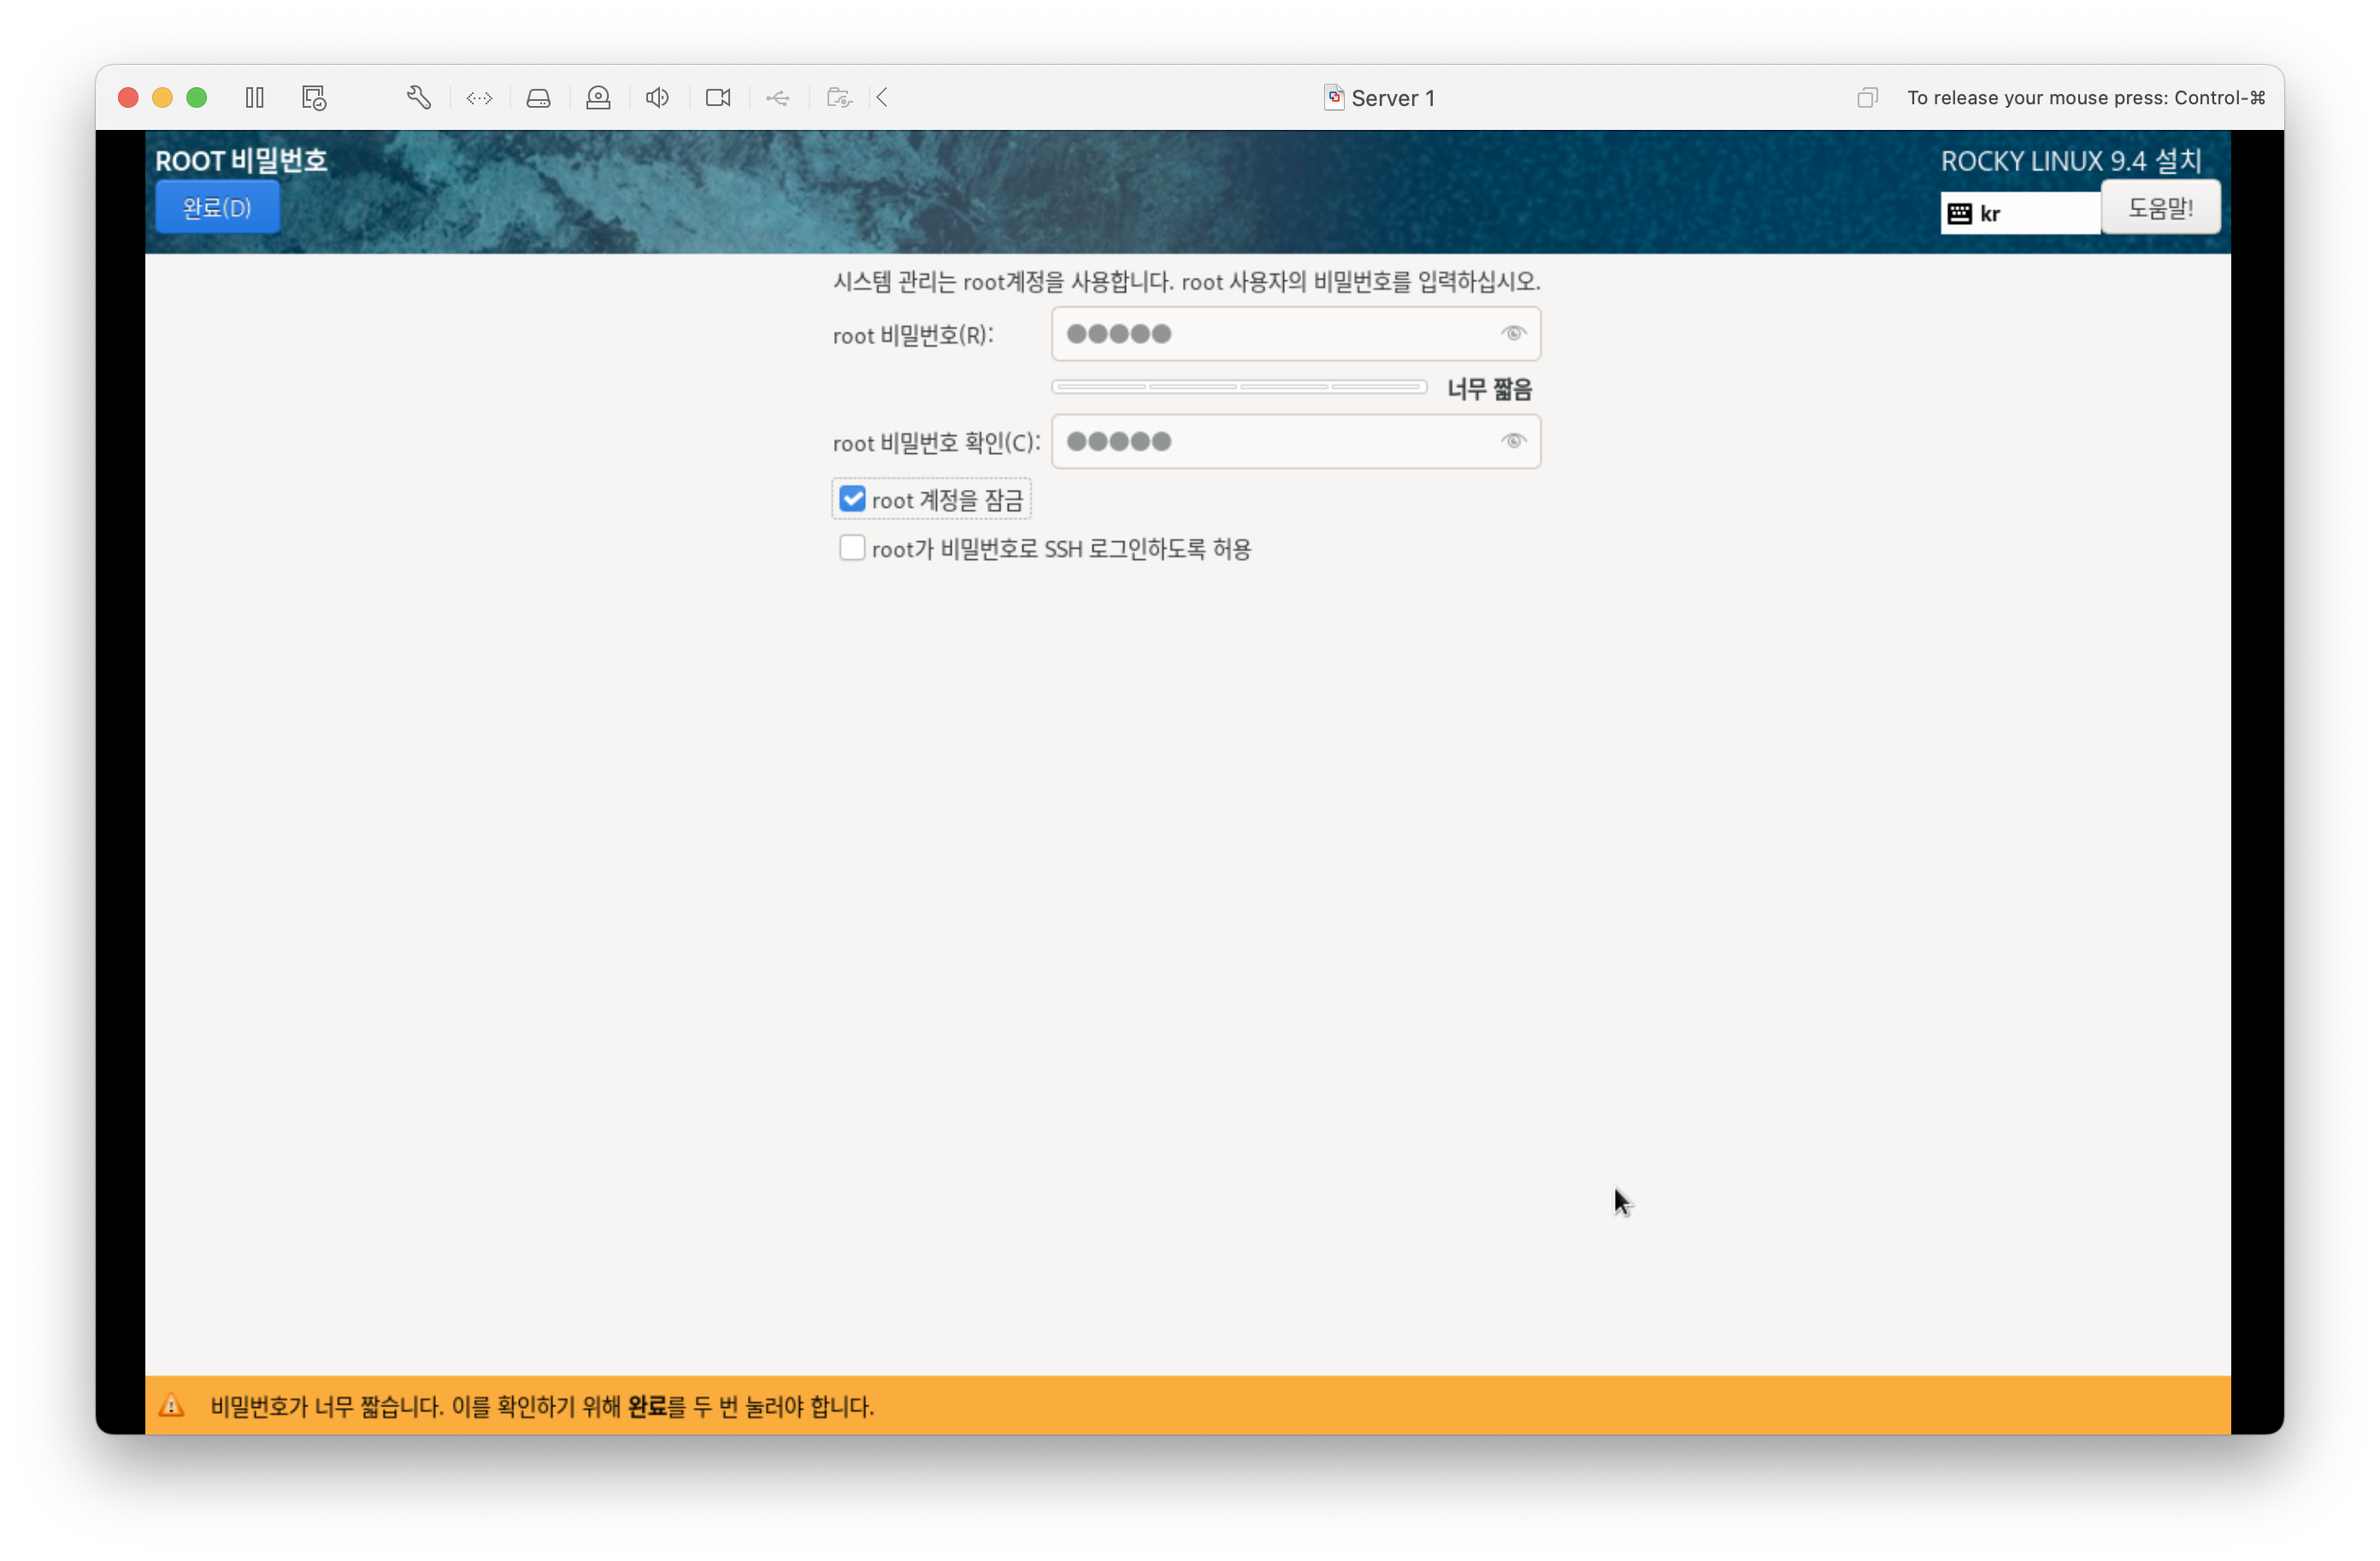Click the ROOT 비밀번호 heading

click(x=241, y=160)
